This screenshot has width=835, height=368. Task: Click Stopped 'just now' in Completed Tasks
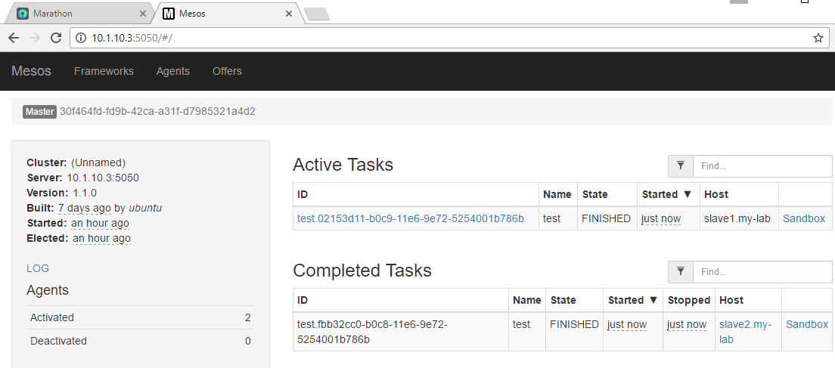click(687, 324)
